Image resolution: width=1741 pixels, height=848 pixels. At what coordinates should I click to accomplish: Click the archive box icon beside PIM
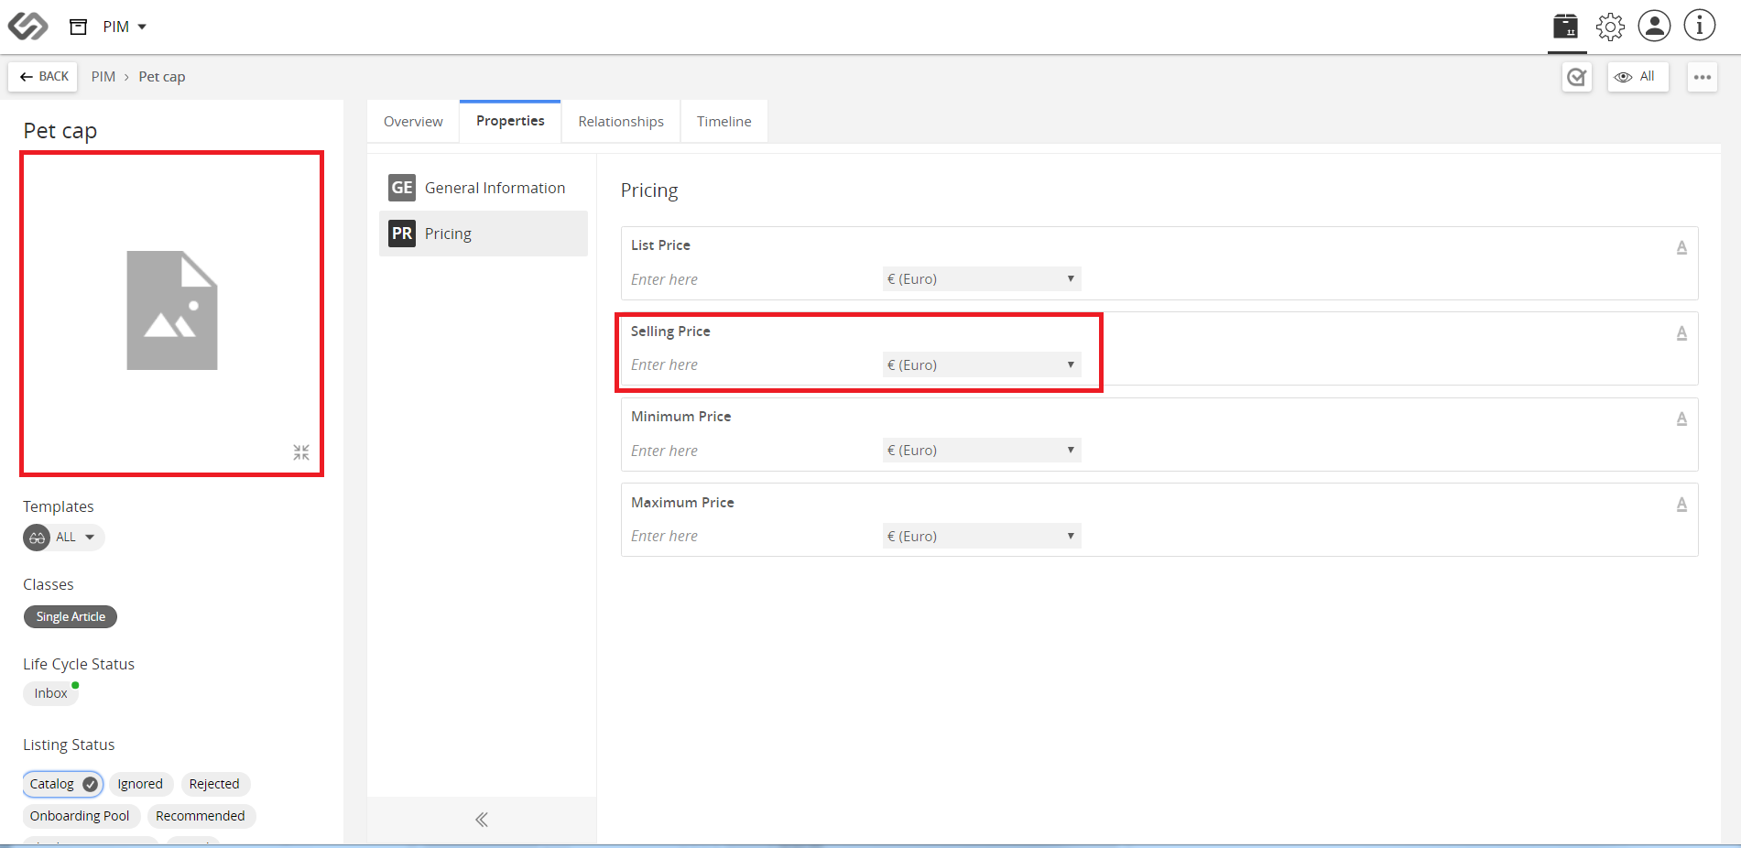pyautogui.click(x=79, y=27)
